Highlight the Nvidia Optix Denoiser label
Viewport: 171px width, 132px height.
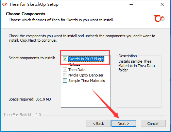point(86,75)
